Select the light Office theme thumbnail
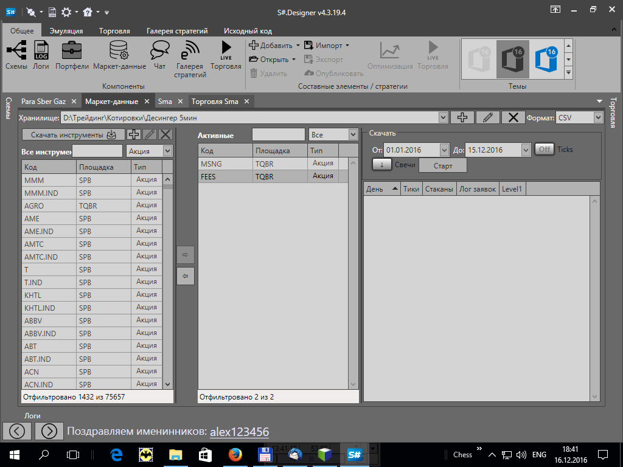Image resolution: width=623 pixels, height=467 pixels. coord(479,59)
